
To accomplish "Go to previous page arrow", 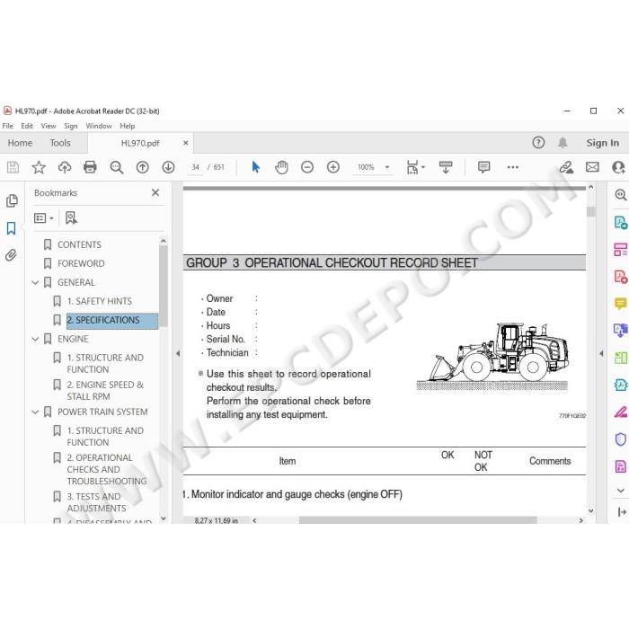I will click(x=142, y=167).
